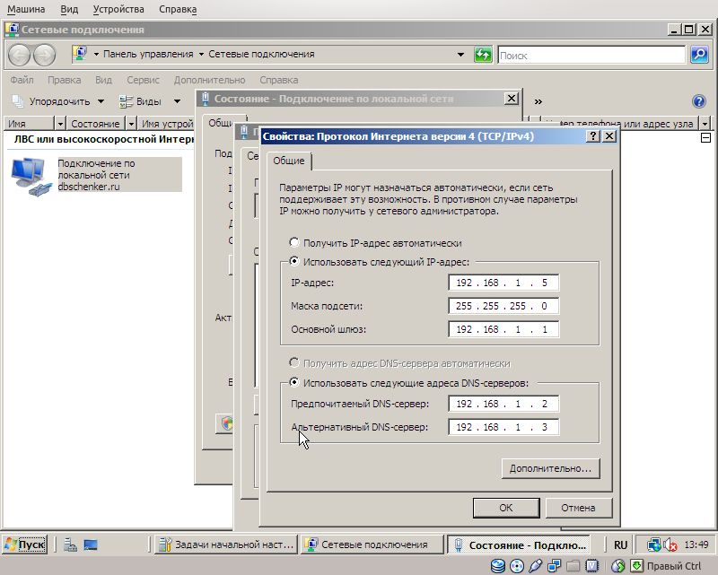Viewport: 718px width, 575px height.
Task: Click the Основной шлюз input field
Action: pos(503,328)
